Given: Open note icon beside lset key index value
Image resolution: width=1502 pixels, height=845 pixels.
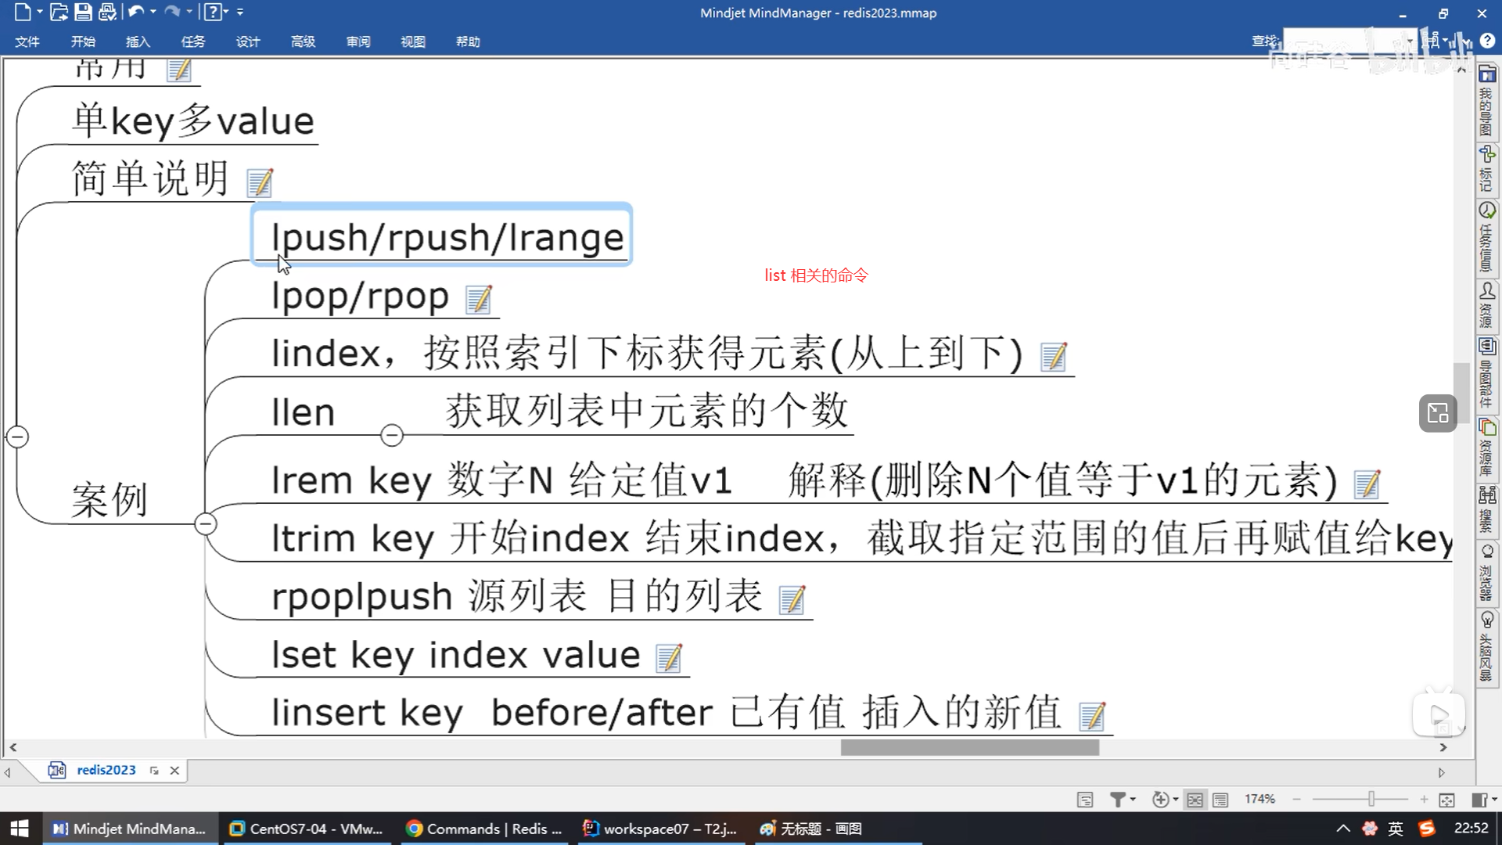Looking at the screenshot, I should (669, 658).
